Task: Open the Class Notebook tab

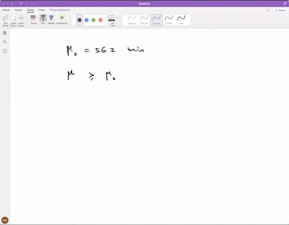Action: coord(60,10)
